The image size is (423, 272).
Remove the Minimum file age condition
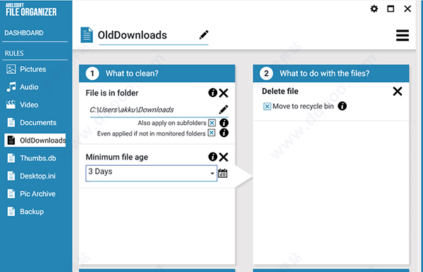[223, 157]
